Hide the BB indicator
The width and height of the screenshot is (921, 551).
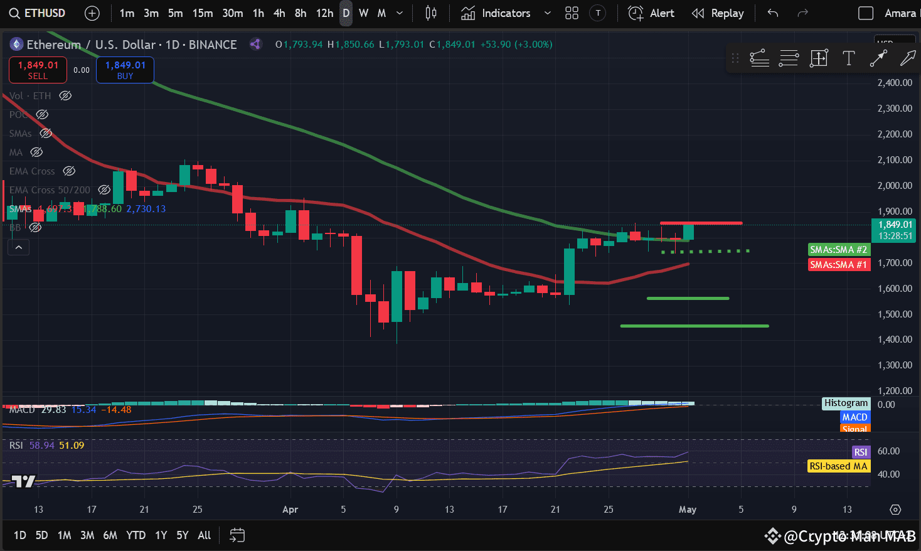coord(36,228)
